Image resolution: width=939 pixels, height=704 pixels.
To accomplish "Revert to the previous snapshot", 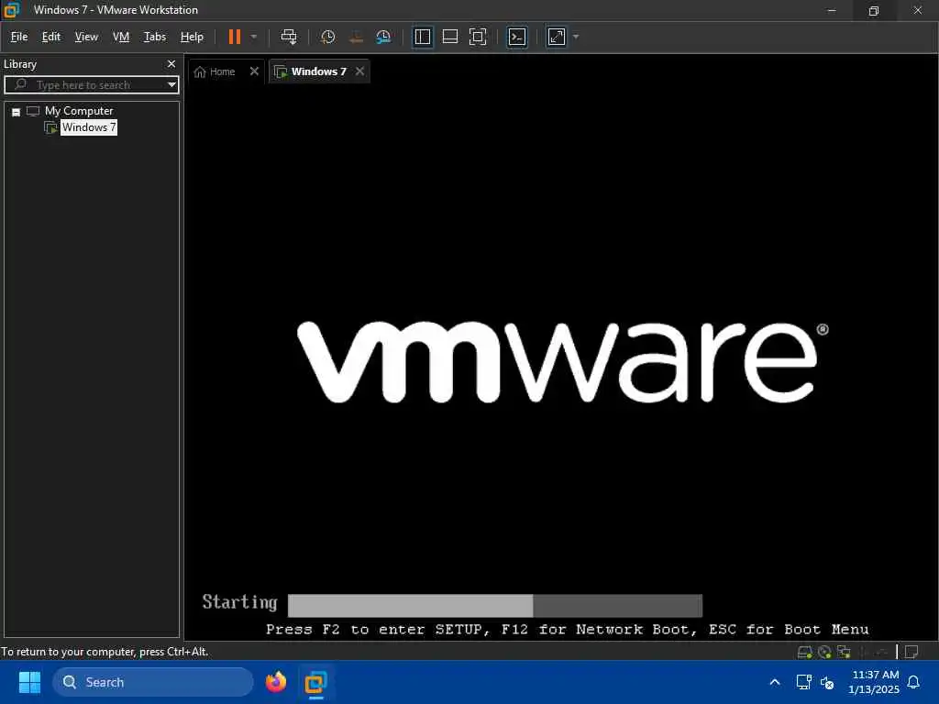I will click(356, 37).
